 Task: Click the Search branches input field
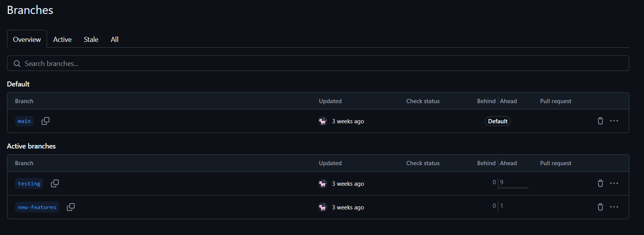coord(318,64)
